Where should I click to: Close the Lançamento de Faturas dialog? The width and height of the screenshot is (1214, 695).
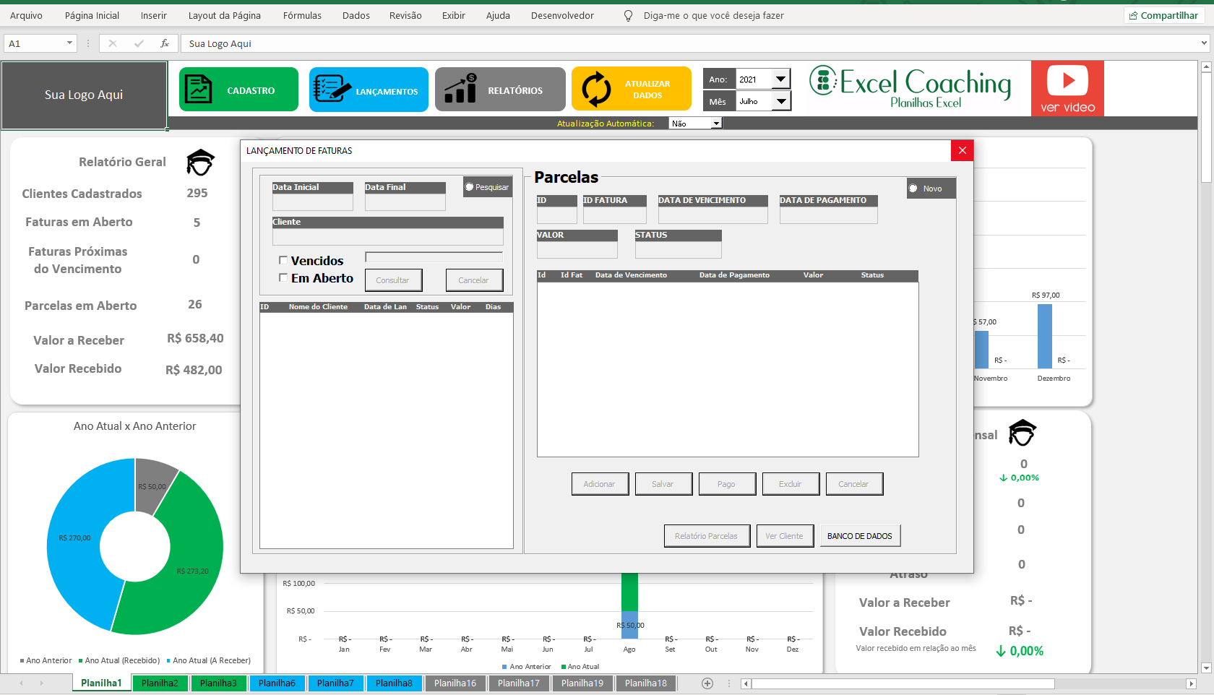pyautogui.click(x=962, y=150)
